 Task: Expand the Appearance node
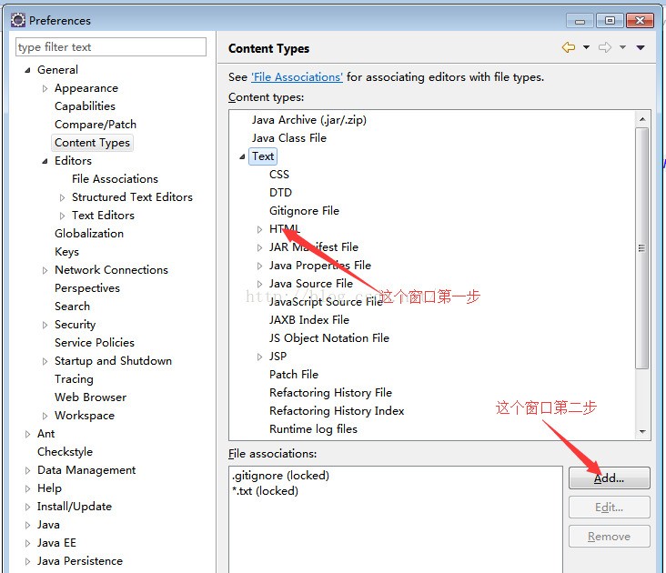[45, 88]
